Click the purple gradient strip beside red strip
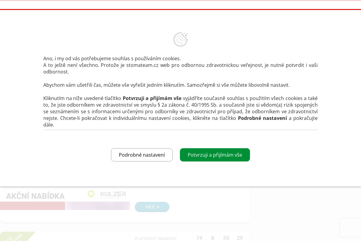The width and height of the screenshot is (361, 241). pyautogui.click(x=97, y=206)
